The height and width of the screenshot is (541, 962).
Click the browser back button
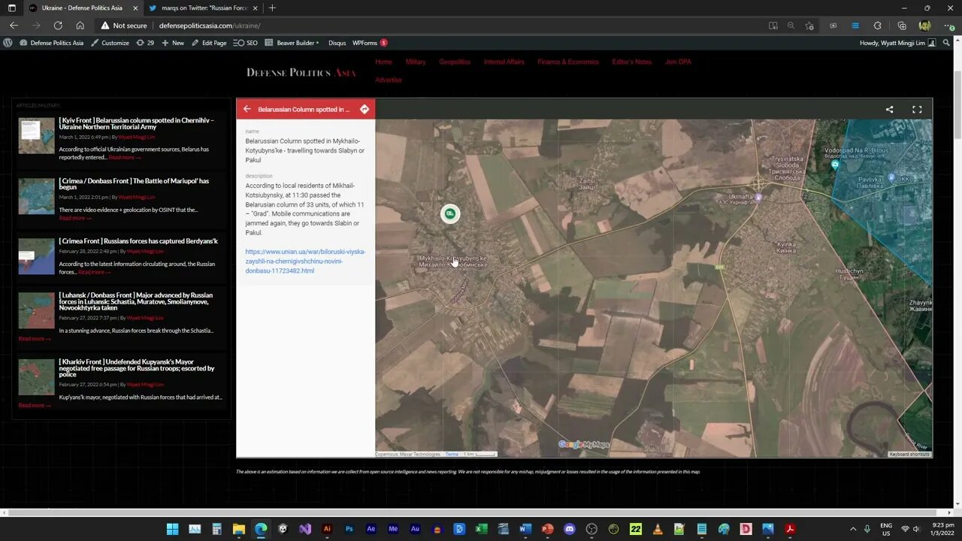tap(14, 26)
